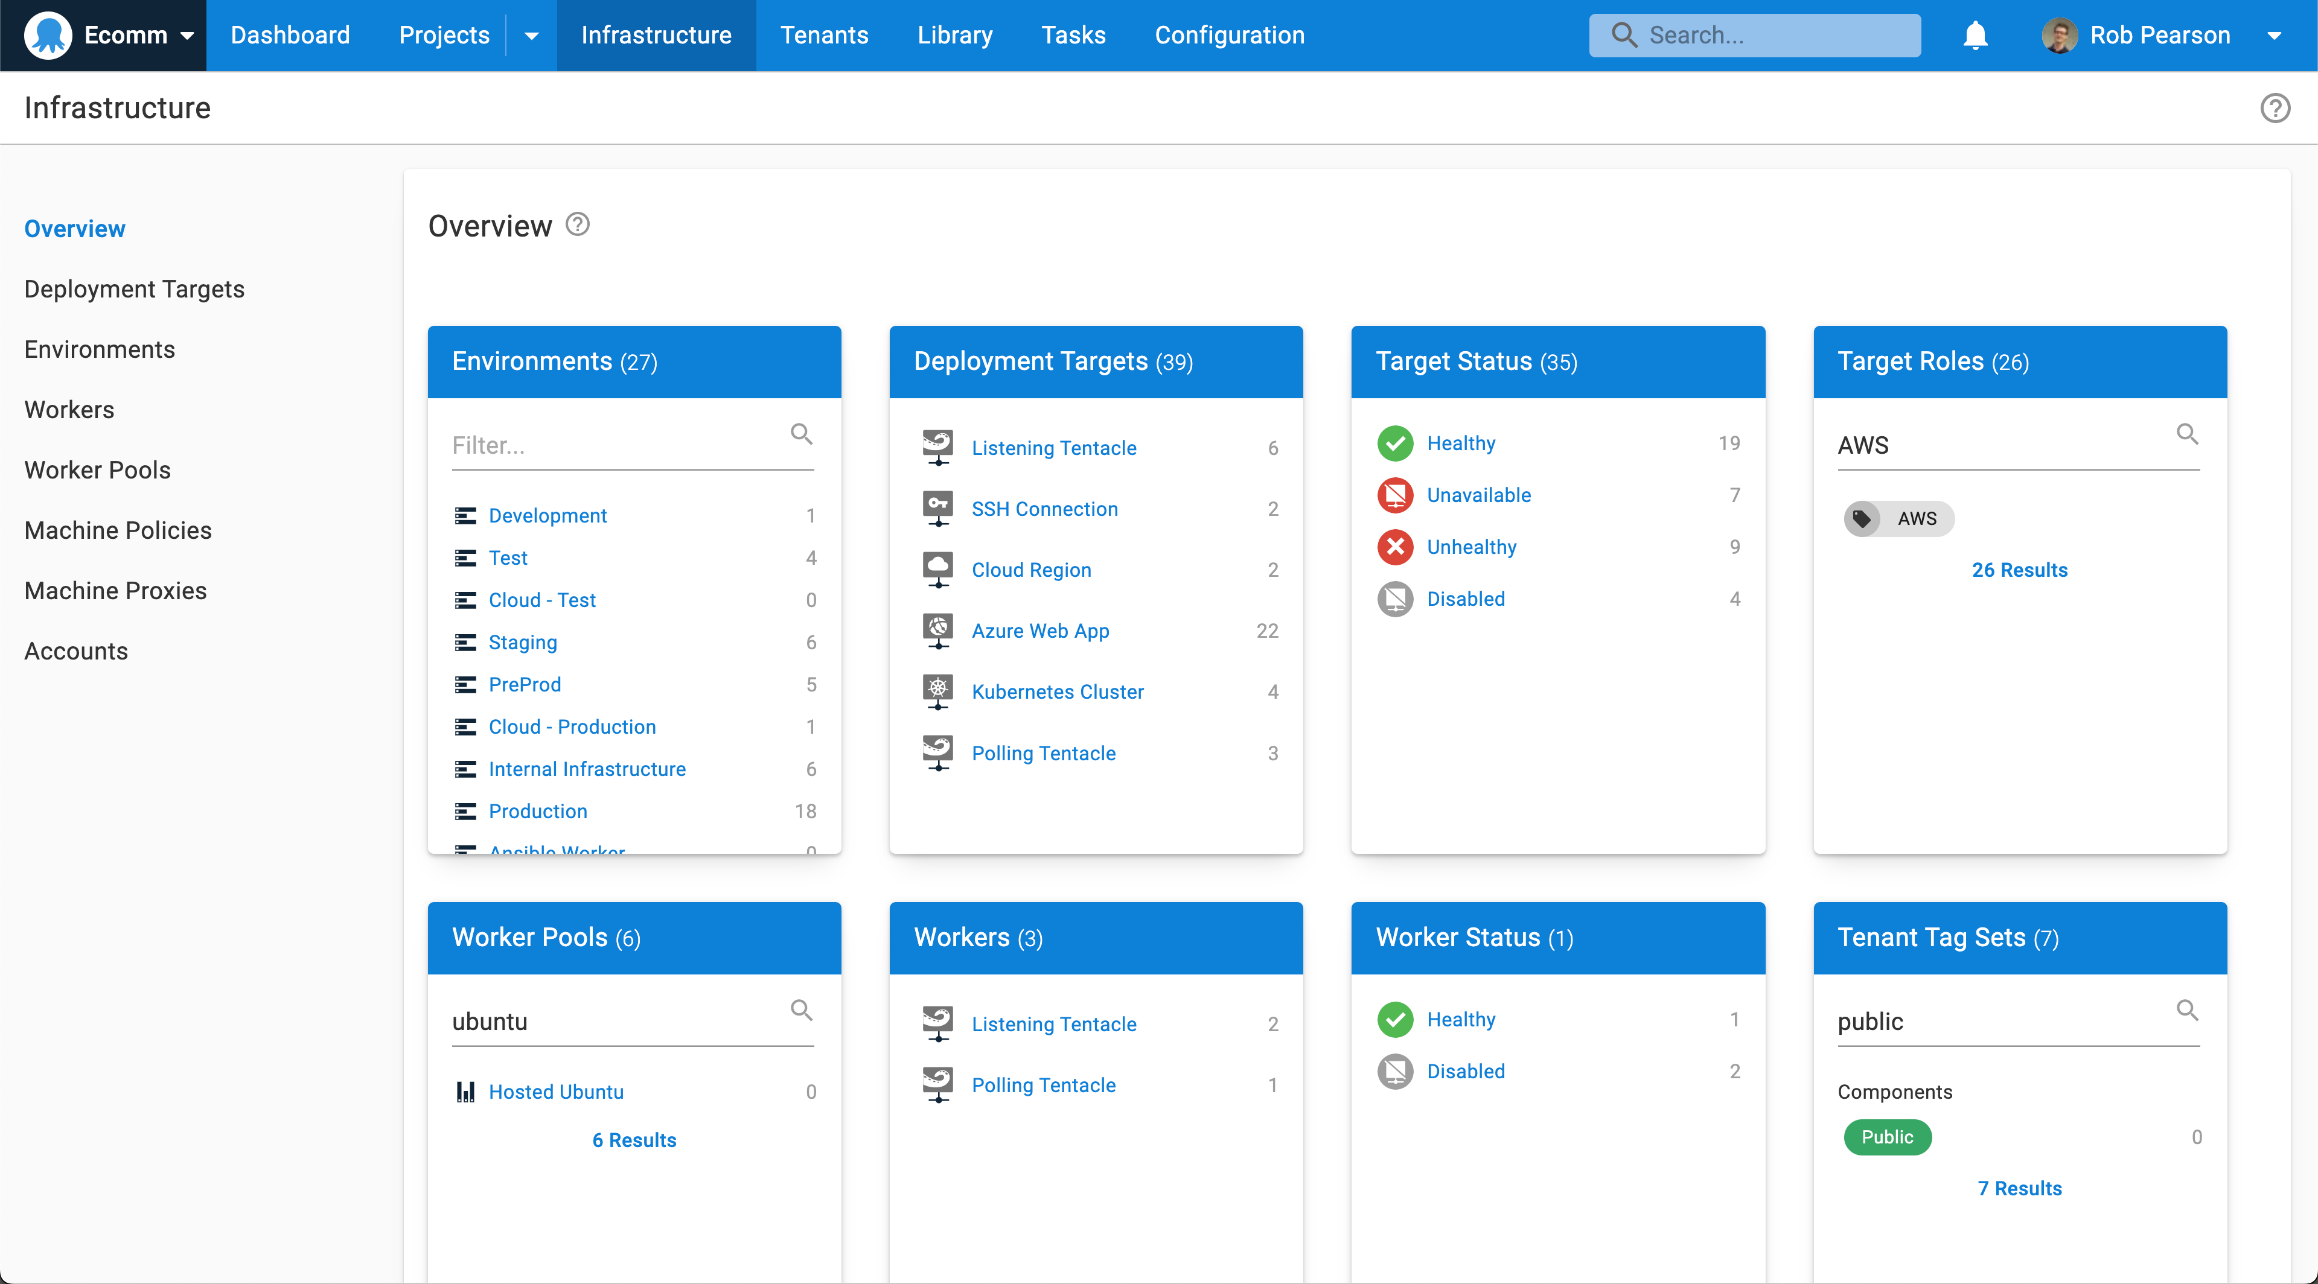Click the help icon beside the Overview heading
The image size is (2318, 1284).
click(577, 224)
